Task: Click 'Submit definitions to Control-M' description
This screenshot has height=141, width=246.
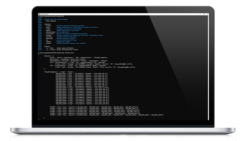Action: (68, 31)
